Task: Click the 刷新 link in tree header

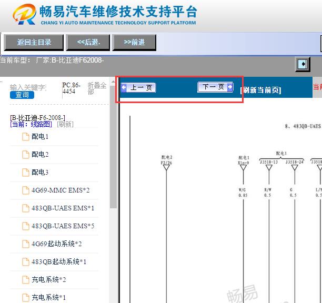Action: (65, 124)
